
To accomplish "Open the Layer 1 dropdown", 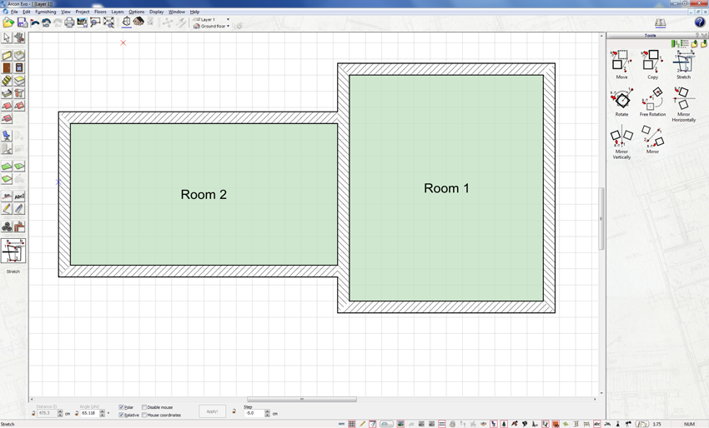I will point(228,19).
